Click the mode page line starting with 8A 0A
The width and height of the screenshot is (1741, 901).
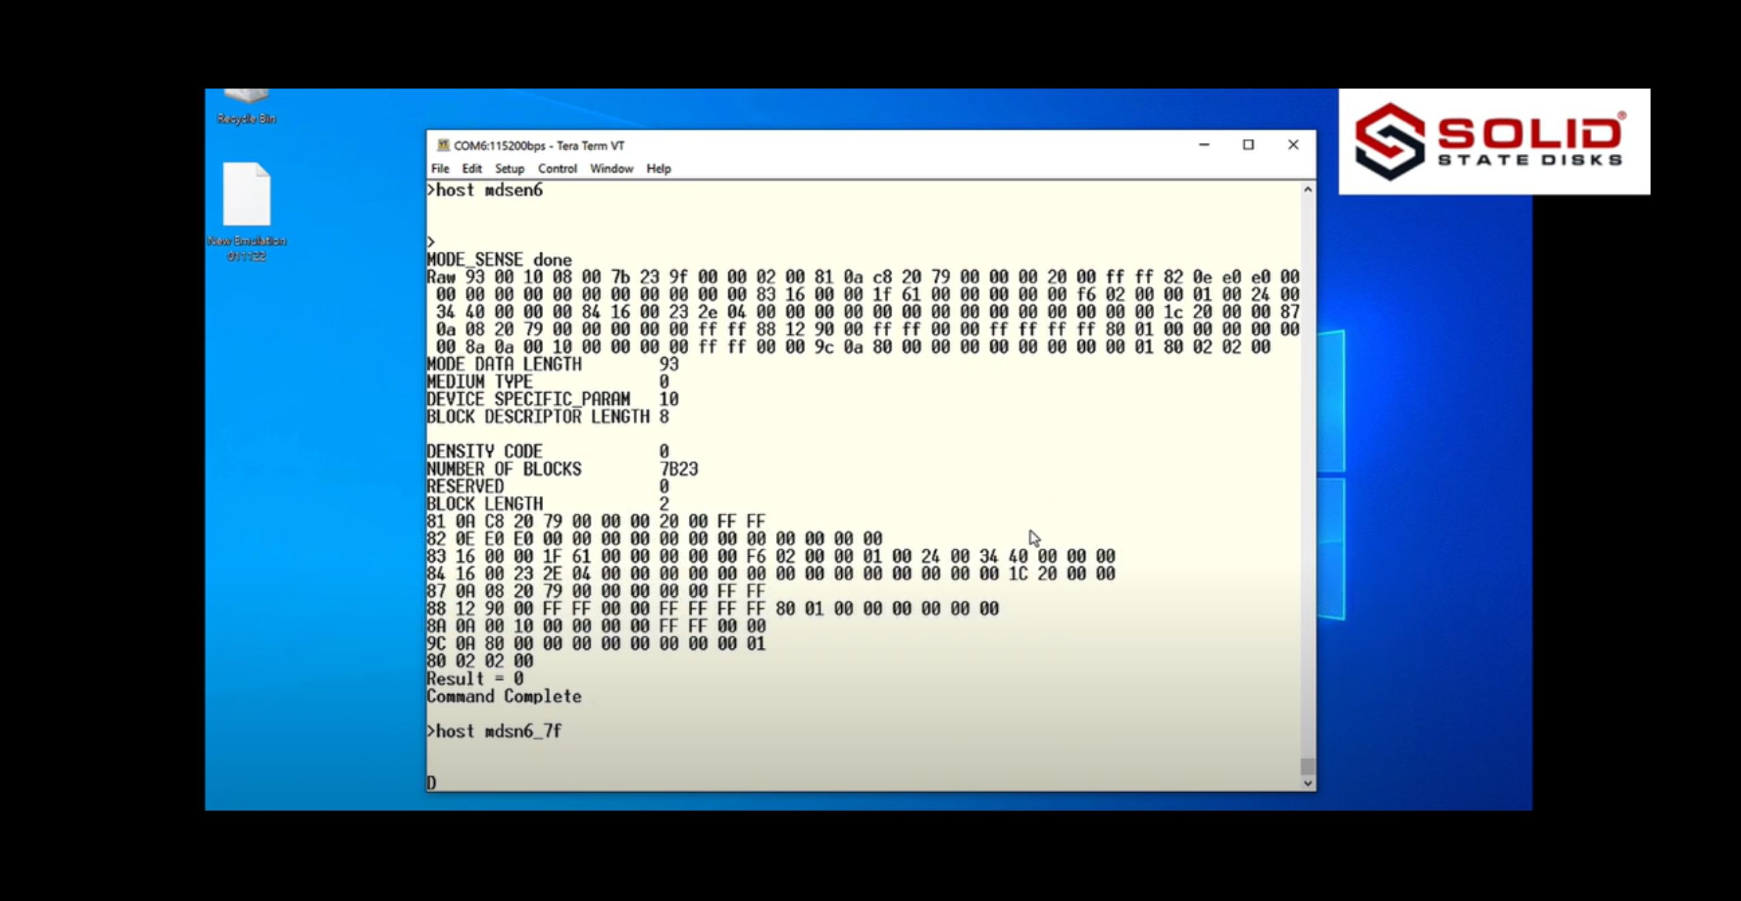coord(596,626)
